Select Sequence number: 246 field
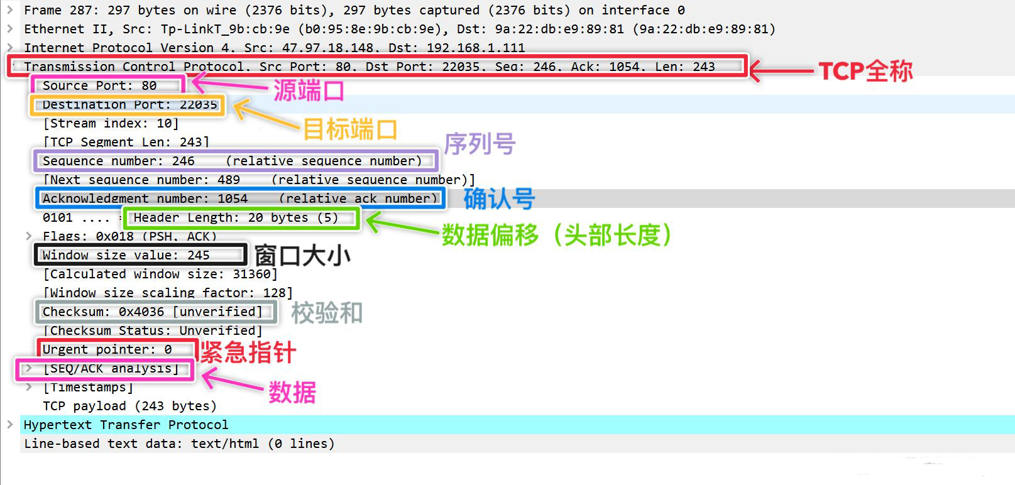The height and width of the screenshot is (485, 1015). [233, 161]
